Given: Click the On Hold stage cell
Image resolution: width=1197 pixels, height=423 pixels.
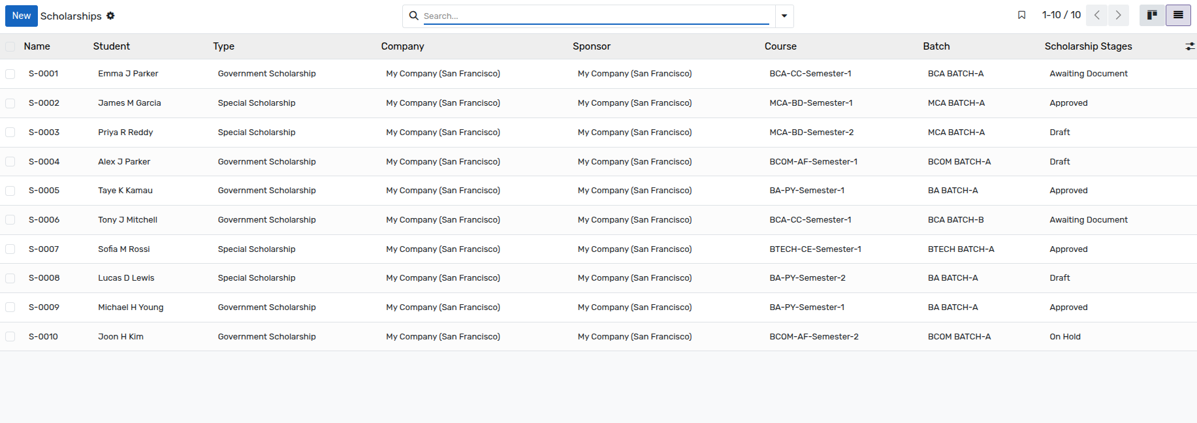Looking at the screenshot, I should coord(1065,337).
